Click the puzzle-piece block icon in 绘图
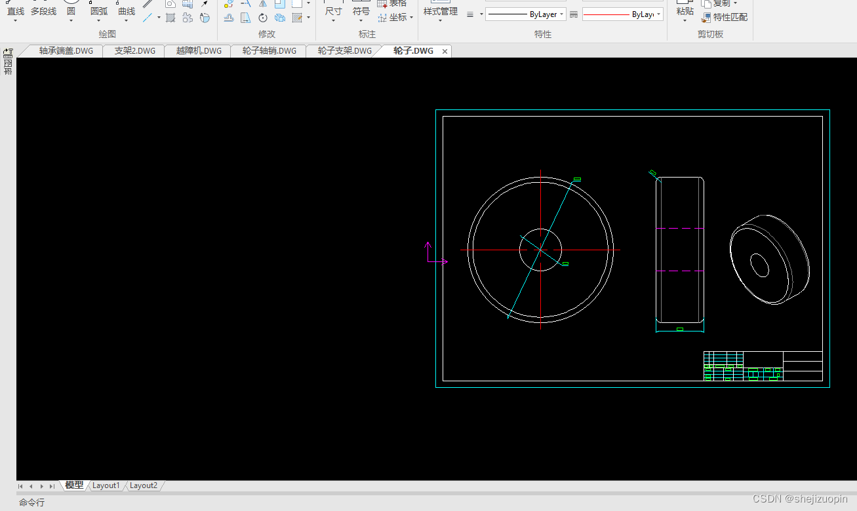 (188, 18)
